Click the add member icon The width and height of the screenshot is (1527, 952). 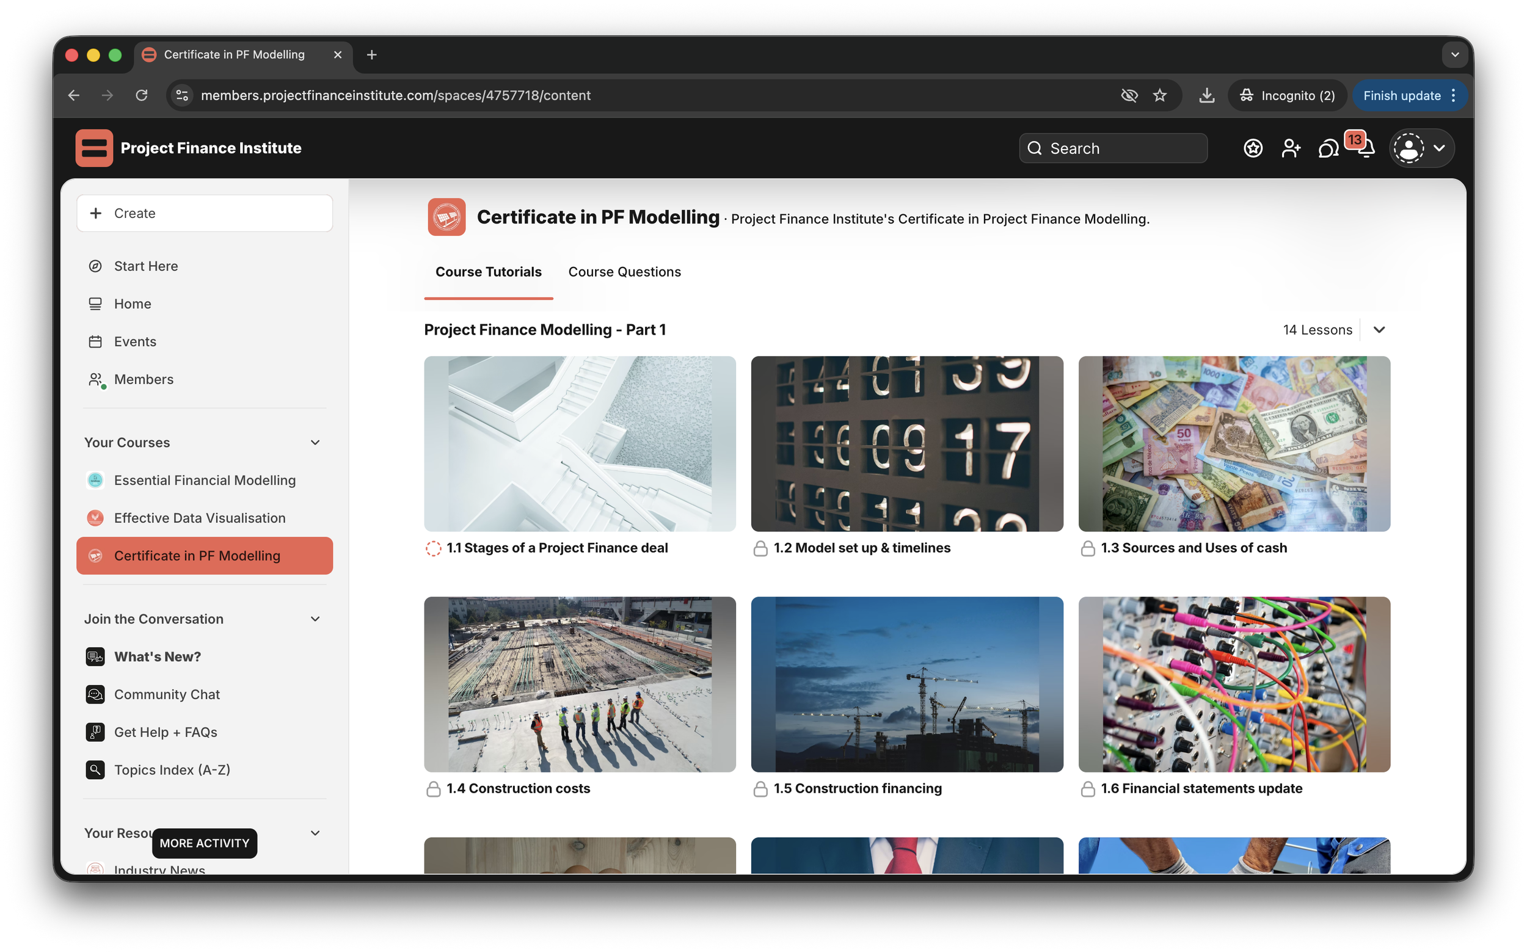[x=1290, y=148]
